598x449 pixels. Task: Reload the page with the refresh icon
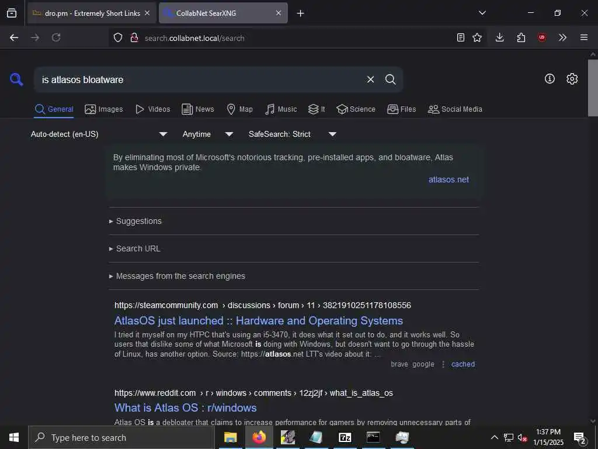(56, 37)
